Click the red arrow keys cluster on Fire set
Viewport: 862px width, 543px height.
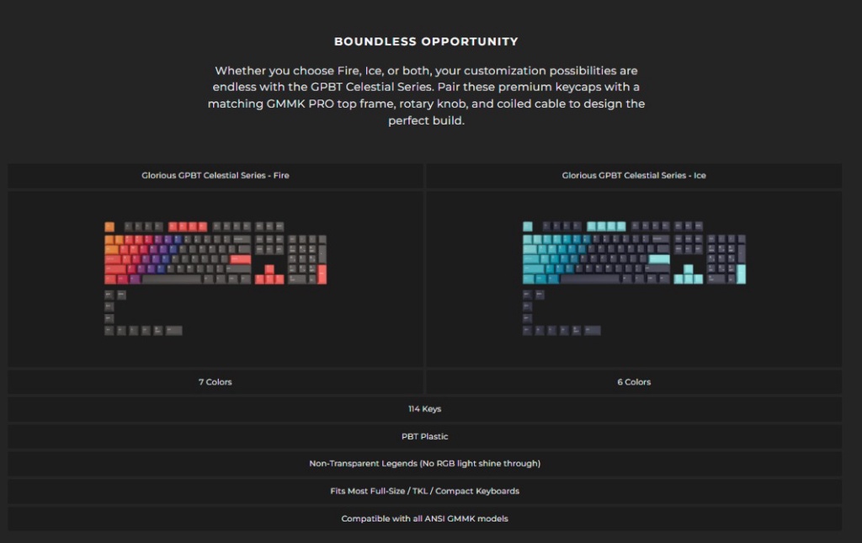[269, 277]
